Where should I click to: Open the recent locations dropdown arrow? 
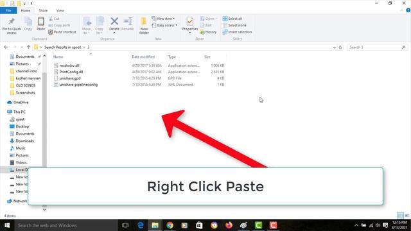pyautogui.click(x=22, y=47)
